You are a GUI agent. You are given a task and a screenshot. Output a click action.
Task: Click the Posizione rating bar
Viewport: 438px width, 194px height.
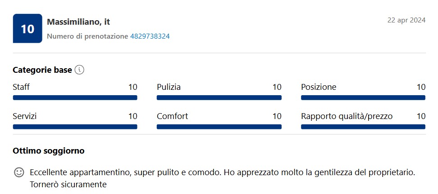coord(363,98)
